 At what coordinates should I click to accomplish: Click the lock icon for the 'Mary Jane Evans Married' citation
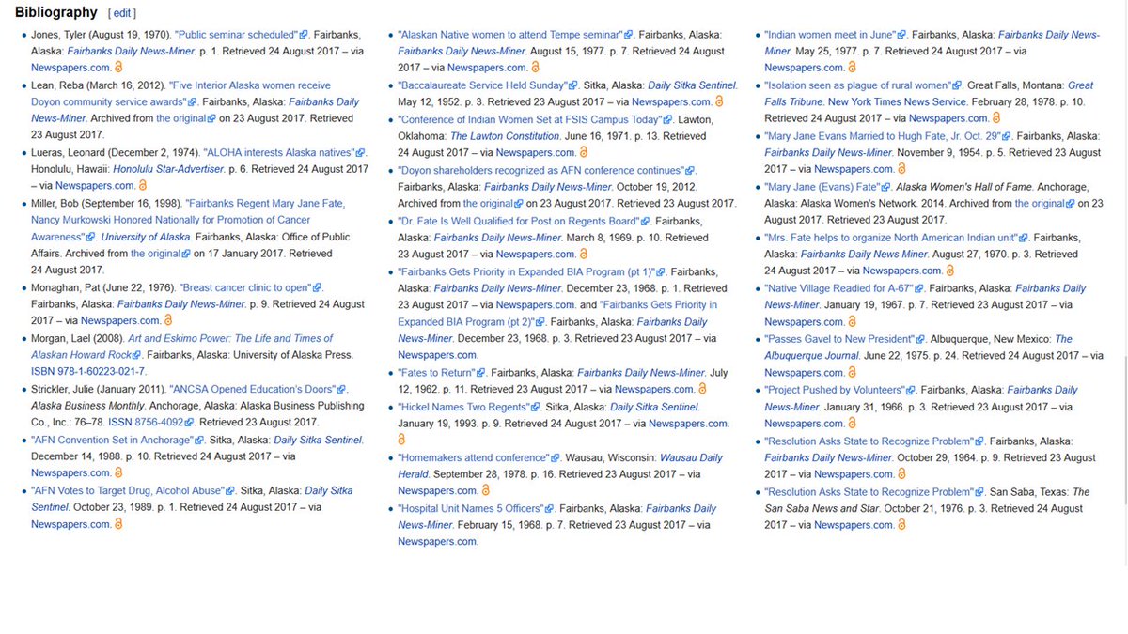901,169
